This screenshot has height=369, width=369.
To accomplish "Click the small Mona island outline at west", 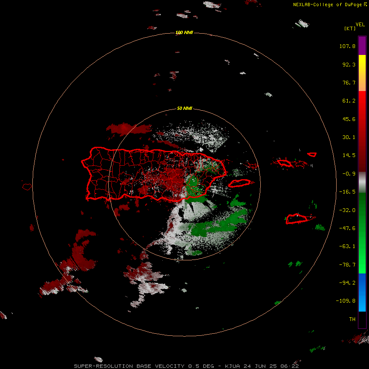I will tap(27, 187).
